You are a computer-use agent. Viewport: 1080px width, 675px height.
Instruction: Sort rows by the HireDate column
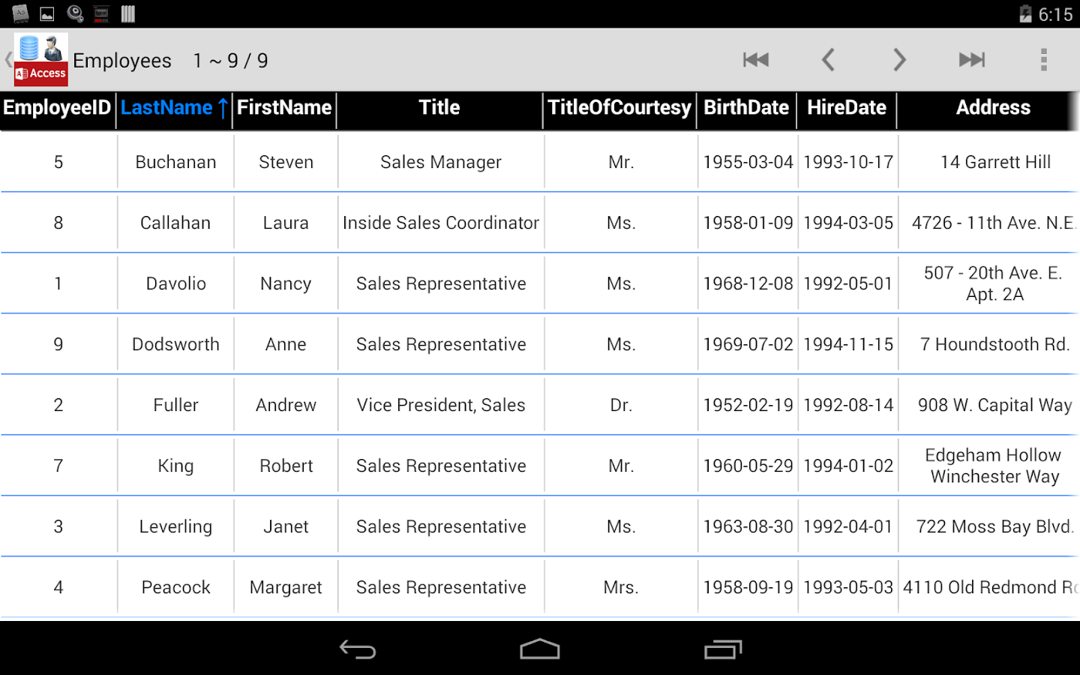(x=846, y=108)
